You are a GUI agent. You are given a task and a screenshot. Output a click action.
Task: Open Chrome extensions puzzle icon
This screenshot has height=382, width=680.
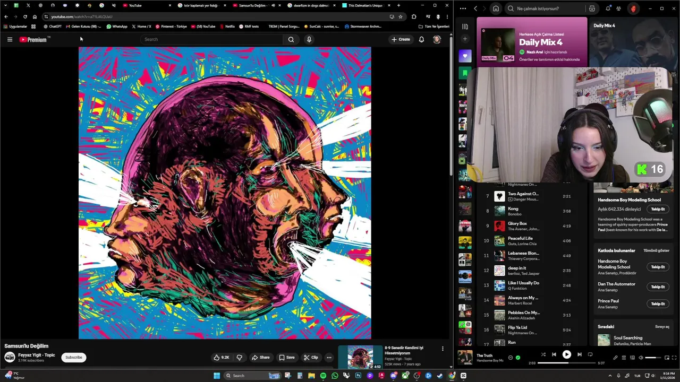[x=414, y=16]
